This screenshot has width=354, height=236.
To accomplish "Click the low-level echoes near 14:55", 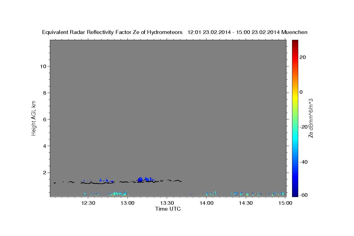I will 278,194.
